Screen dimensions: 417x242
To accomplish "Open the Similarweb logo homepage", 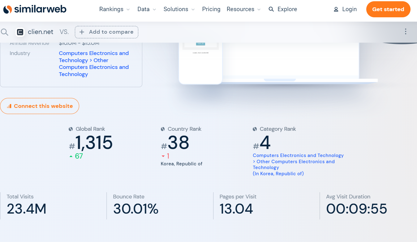I will point(35,9).
